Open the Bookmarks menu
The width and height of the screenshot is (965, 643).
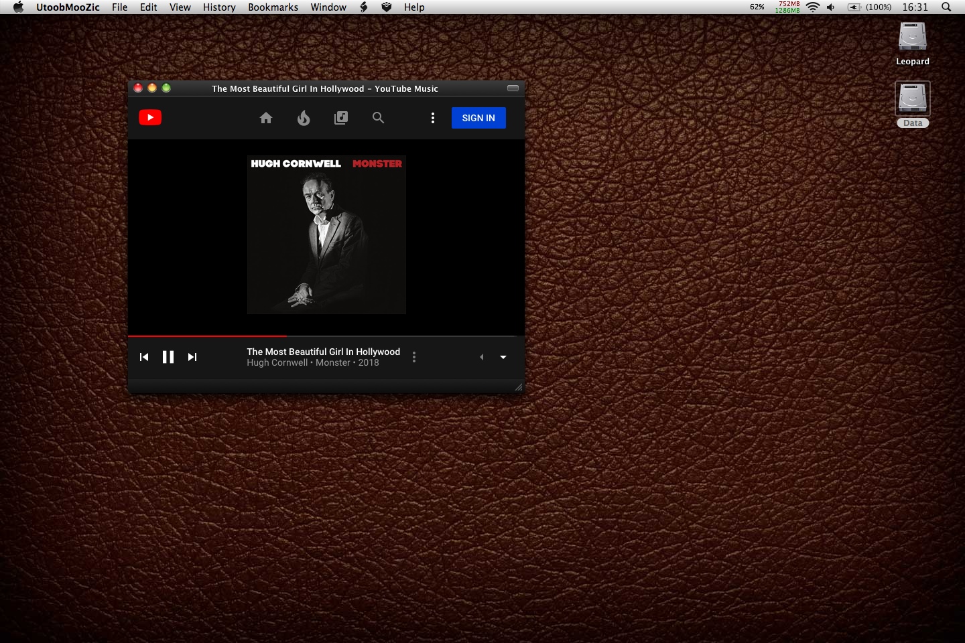[273, 7]
